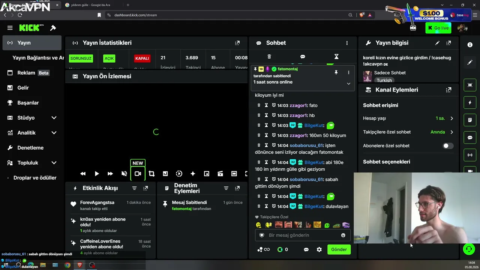
Task: Click the Kick logo
Action: pos(31,28)
